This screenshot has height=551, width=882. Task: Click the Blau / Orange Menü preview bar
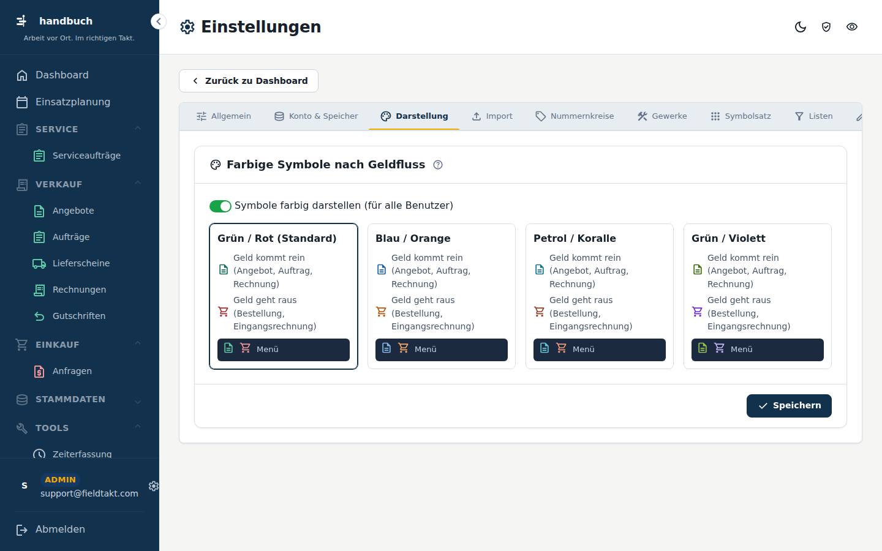(x=442, y=350)
